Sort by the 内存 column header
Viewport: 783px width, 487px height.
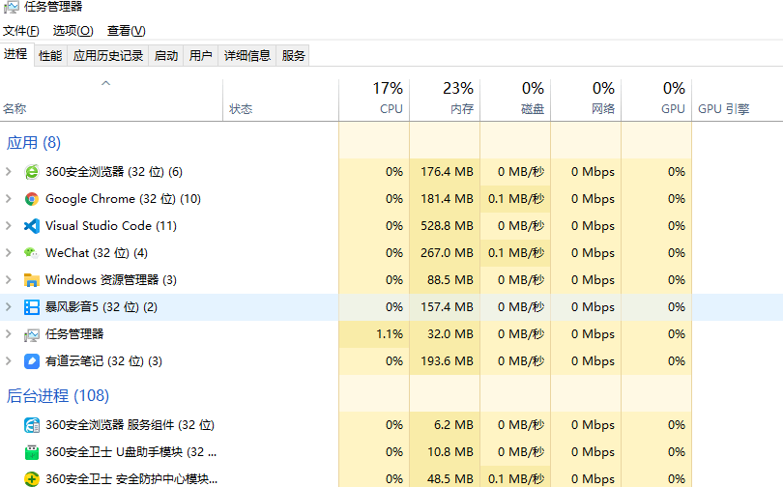point(445,100)
